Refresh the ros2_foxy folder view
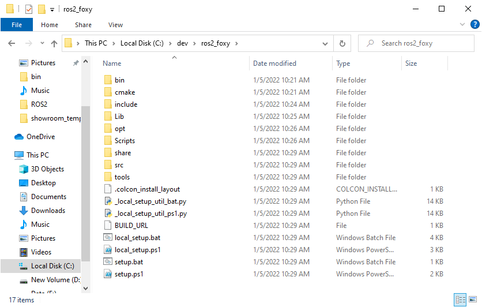The width and height of the screenshot is (482, 307). pyautogui.click(x=342, y=43)
